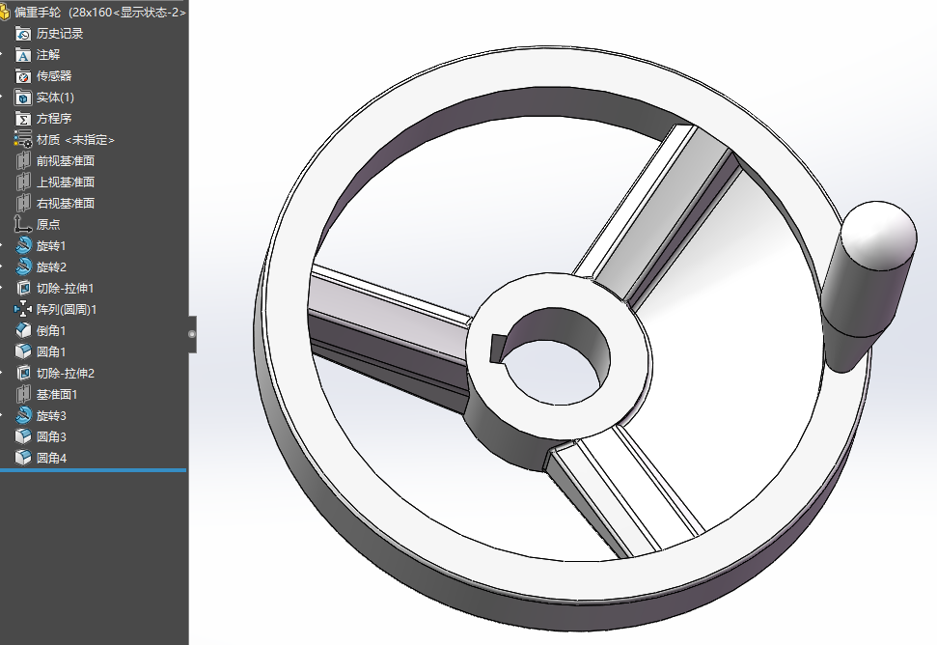The width and height of the screenshot is (937, 645).
Task: Select the 倒角1 chamfer feature icon
Action: tap(23, 330)
